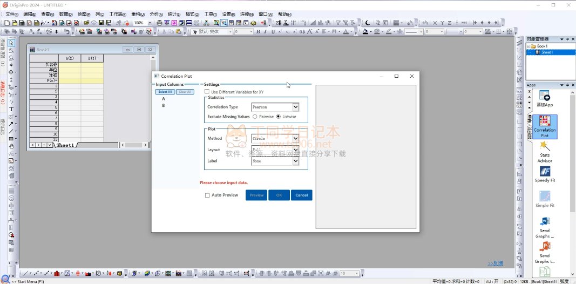Click the Bold formatting button

pos(258,32)
